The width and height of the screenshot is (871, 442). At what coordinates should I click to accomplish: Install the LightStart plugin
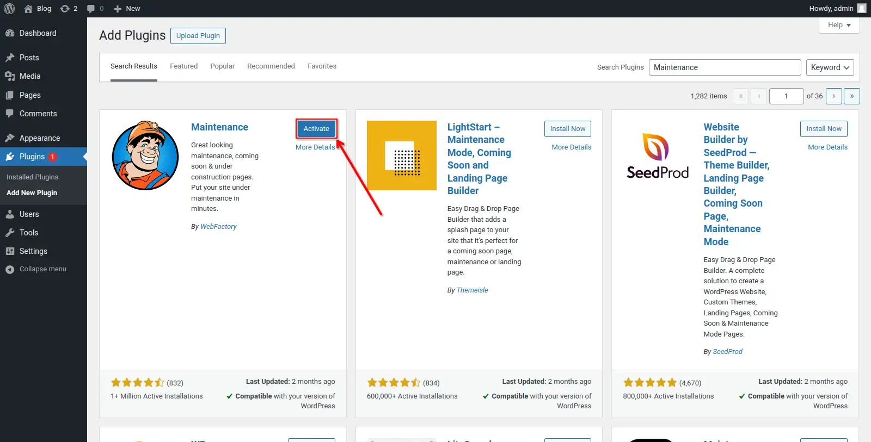568,129
